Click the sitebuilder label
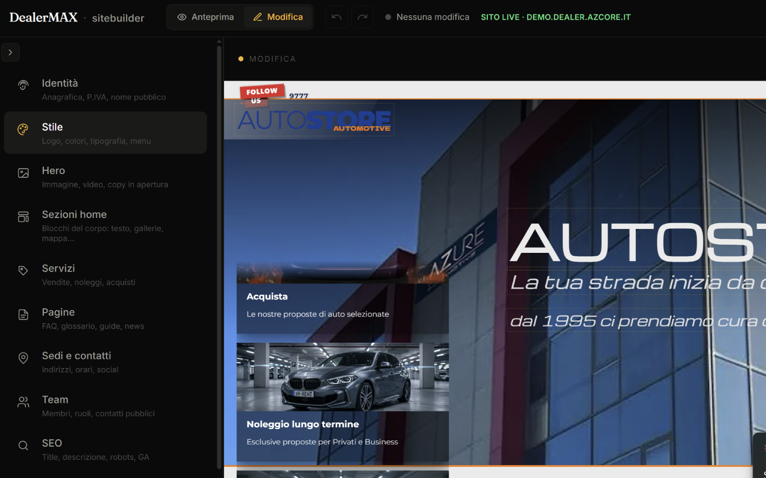This screenshot has width=766, height=478. tap(118, 18)
